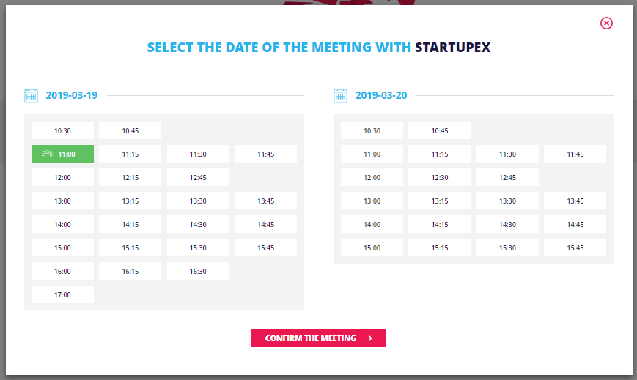Image resolution: width=637 pixels, height=380 pixels.
Task: Click arrow on Confirm the Meeting button
Action: coord(370,338)
